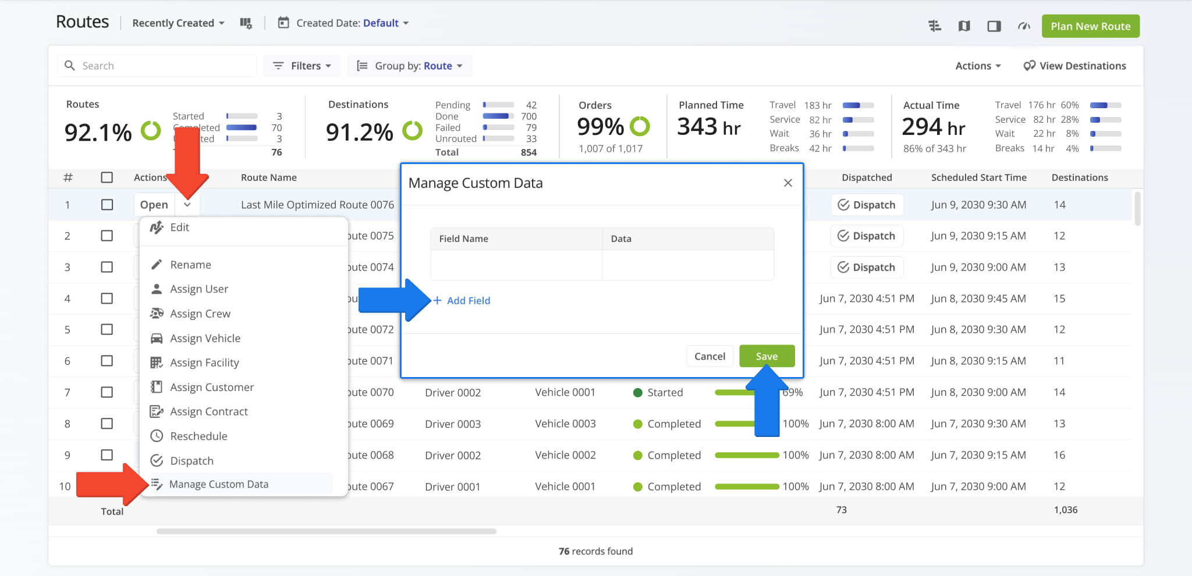1192x576 pixels.
Task: Select Manage Custom Data menu entry
Action: [x=219, y=485]
